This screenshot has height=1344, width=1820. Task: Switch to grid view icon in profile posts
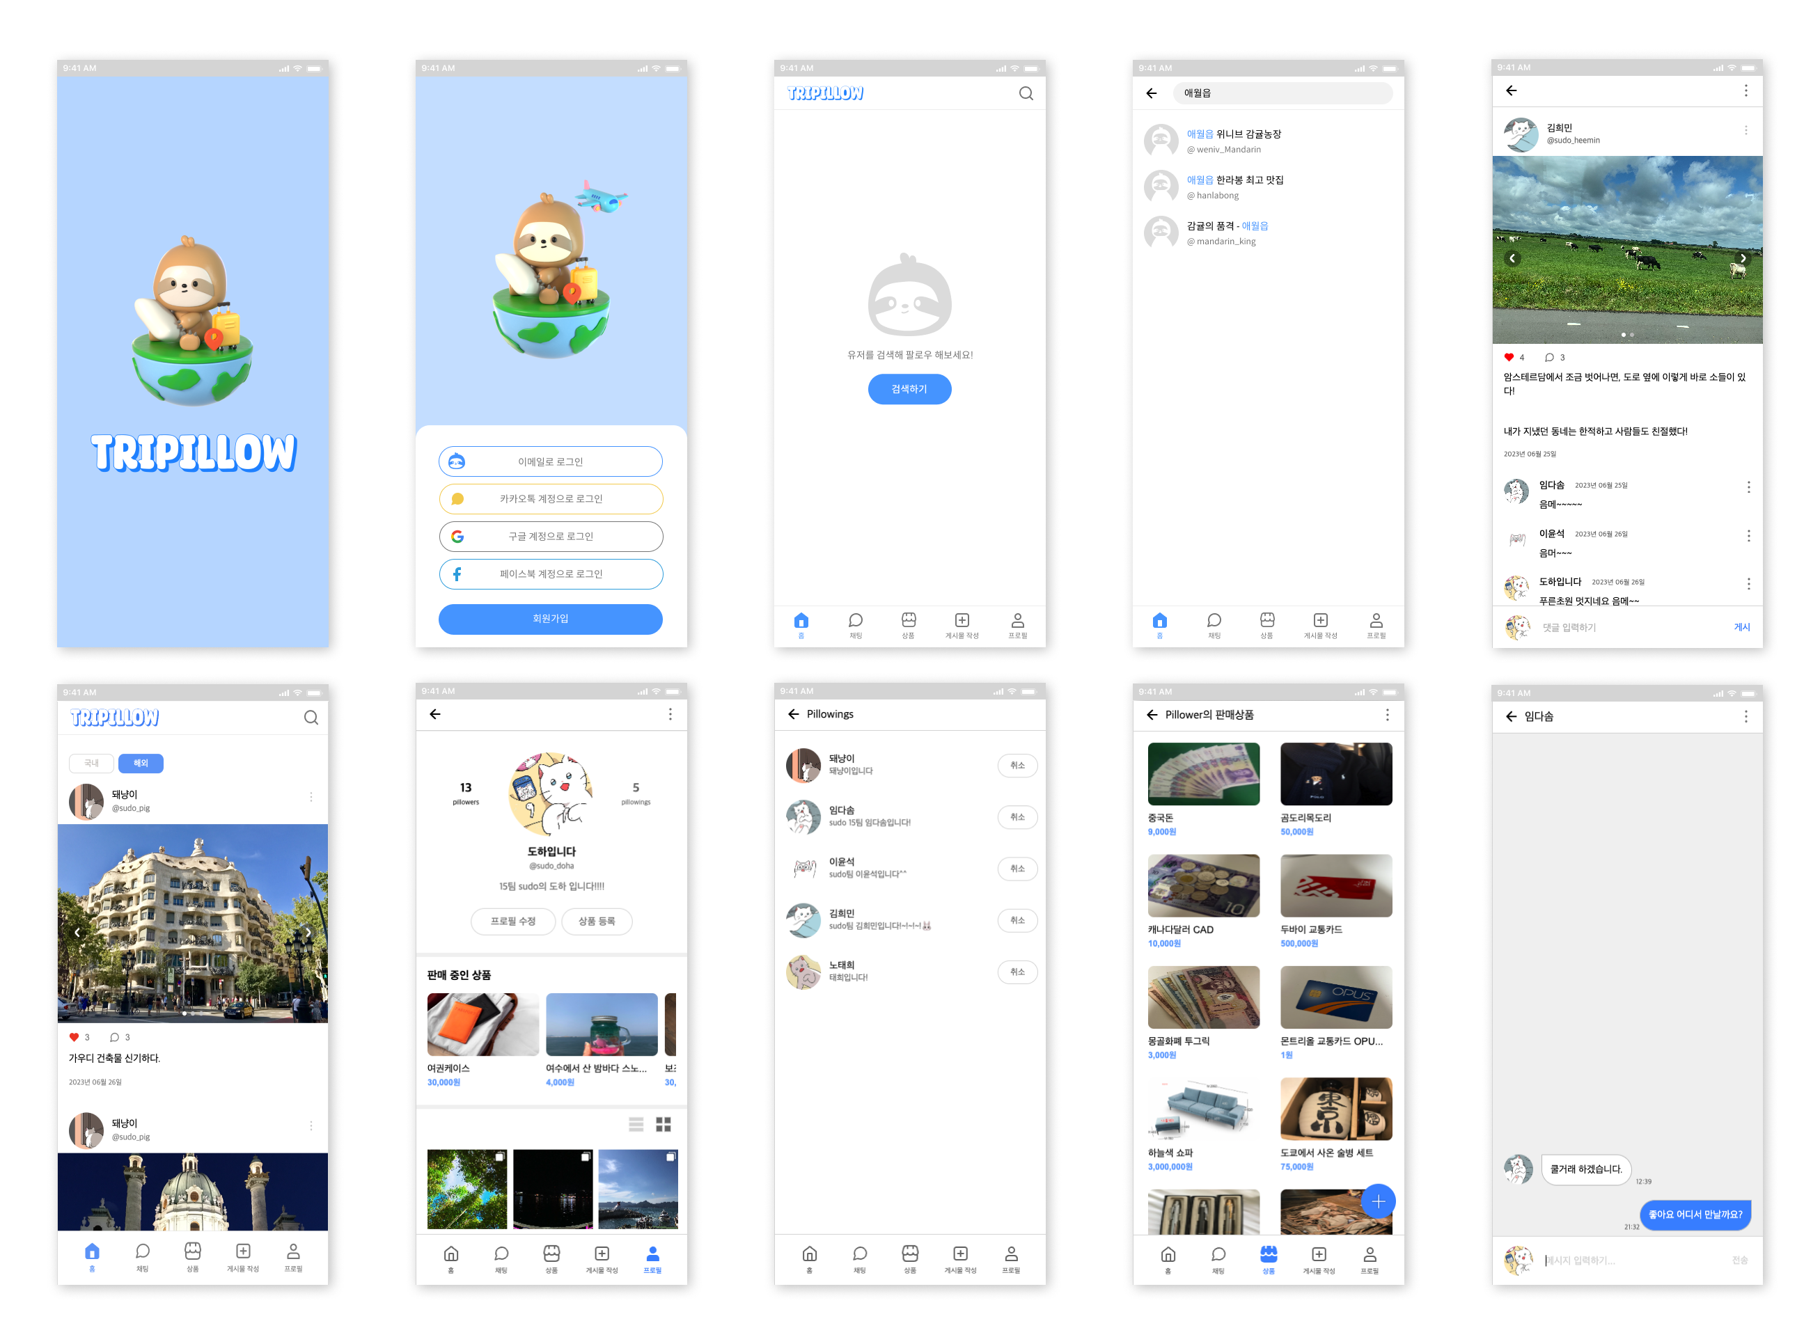coord(664,1124)
